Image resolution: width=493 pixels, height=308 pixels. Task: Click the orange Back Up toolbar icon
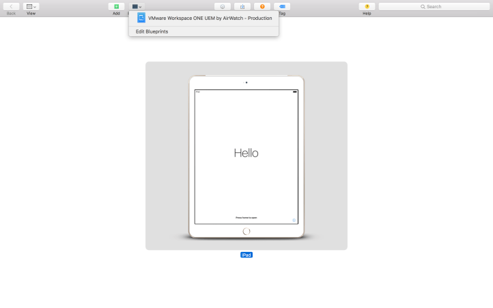262,7
